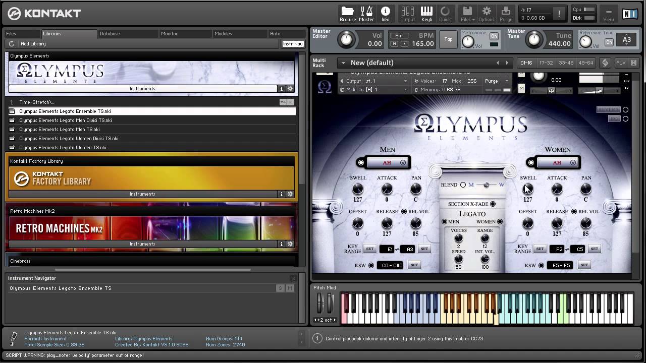Screen dimensions: 646x363
Task: Toggle legato for Men
Action: tap(445, 221)
